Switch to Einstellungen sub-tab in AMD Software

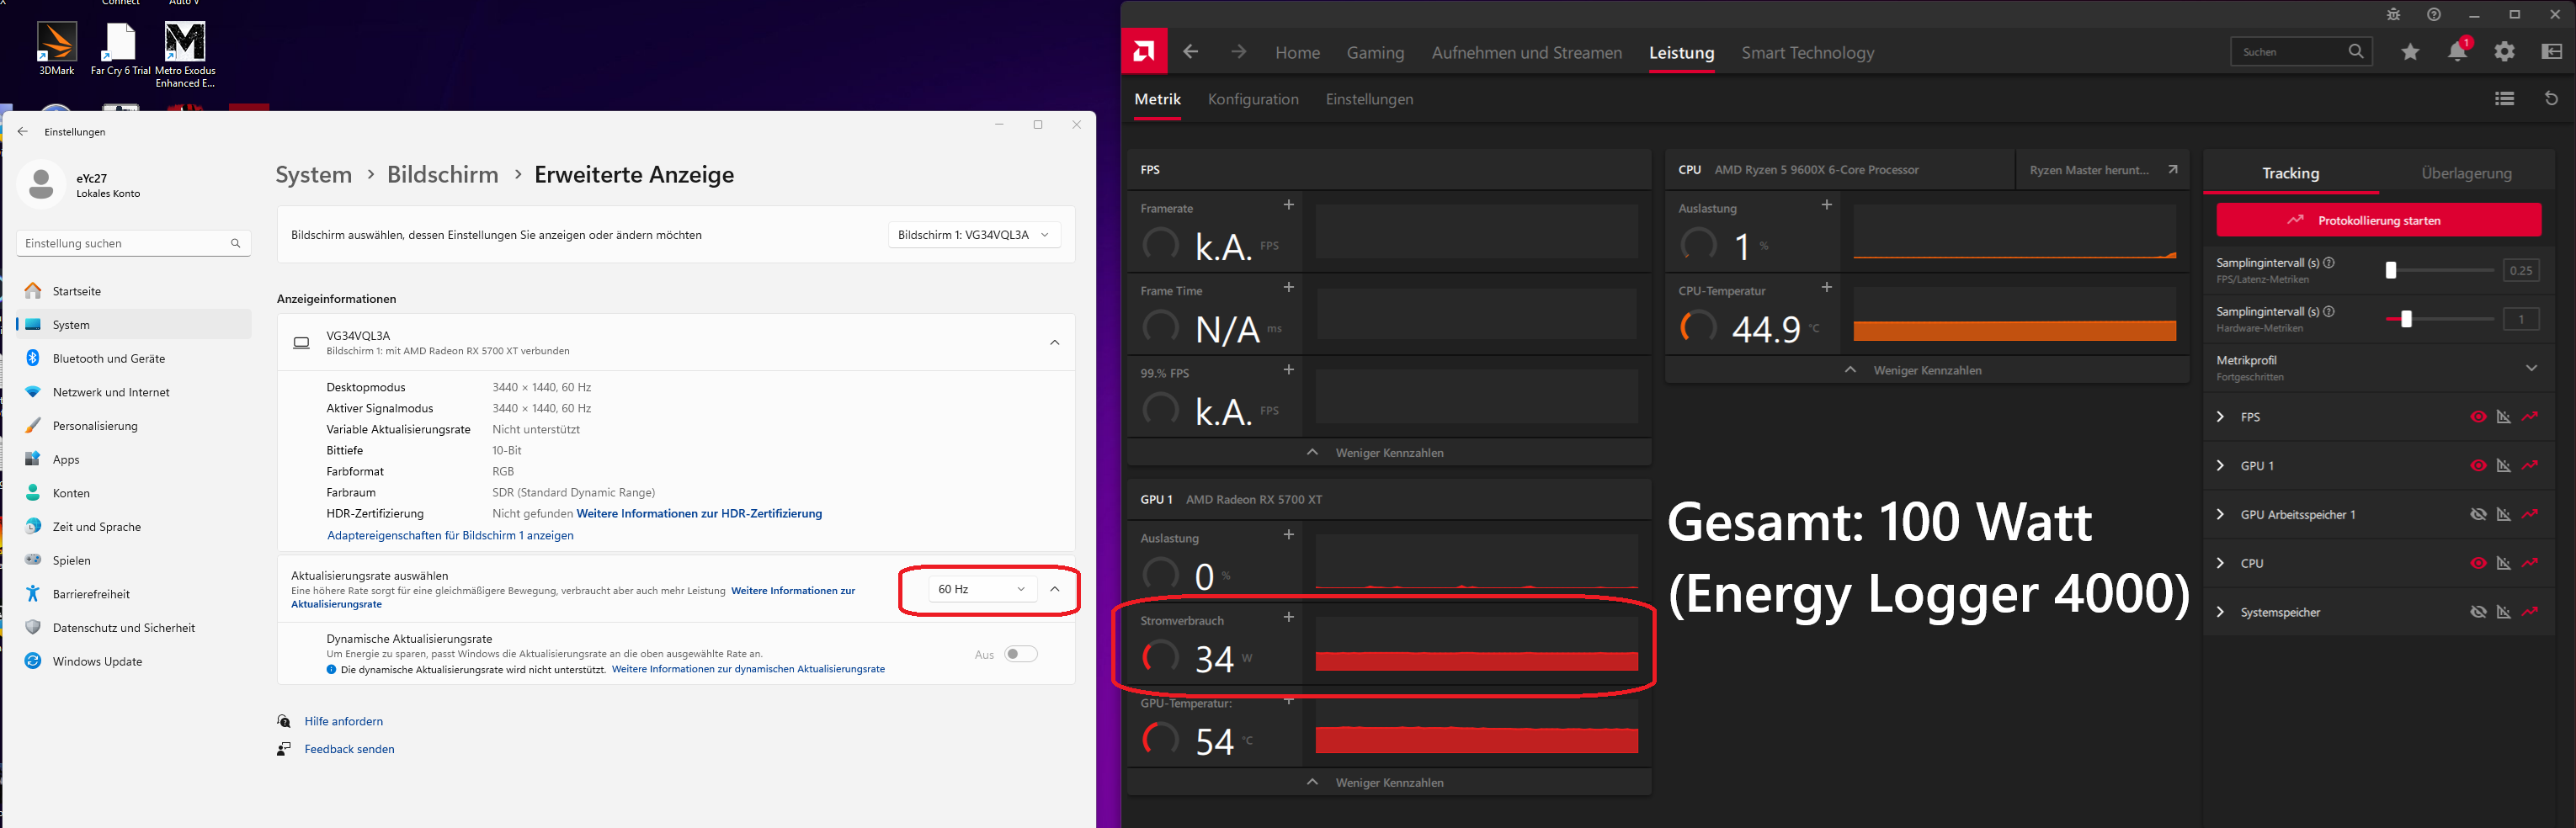pyautogui.click(x=1369, y=99)
